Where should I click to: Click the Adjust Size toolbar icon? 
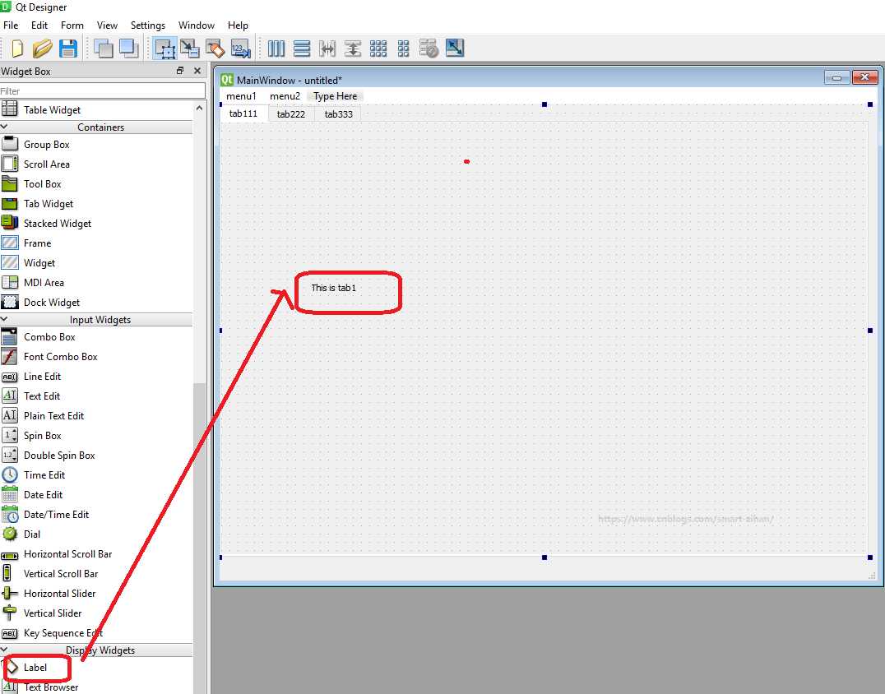click(x=454, y=48)
